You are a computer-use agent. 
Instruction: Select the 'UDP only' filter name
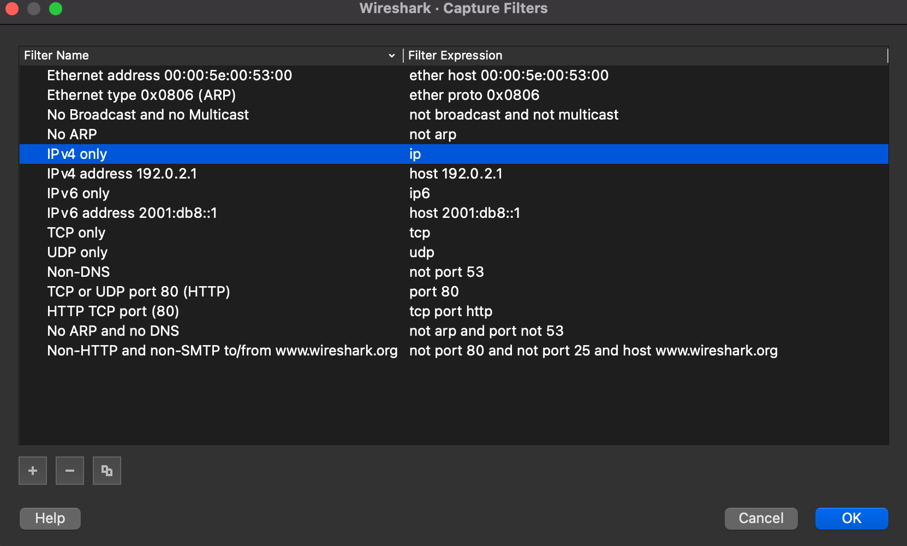tap(77, 252)
